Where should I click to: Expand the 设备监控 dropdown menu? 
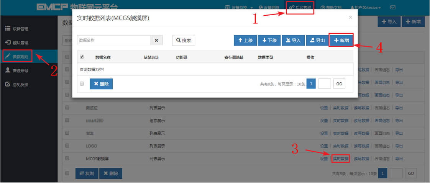coord(239,7)
